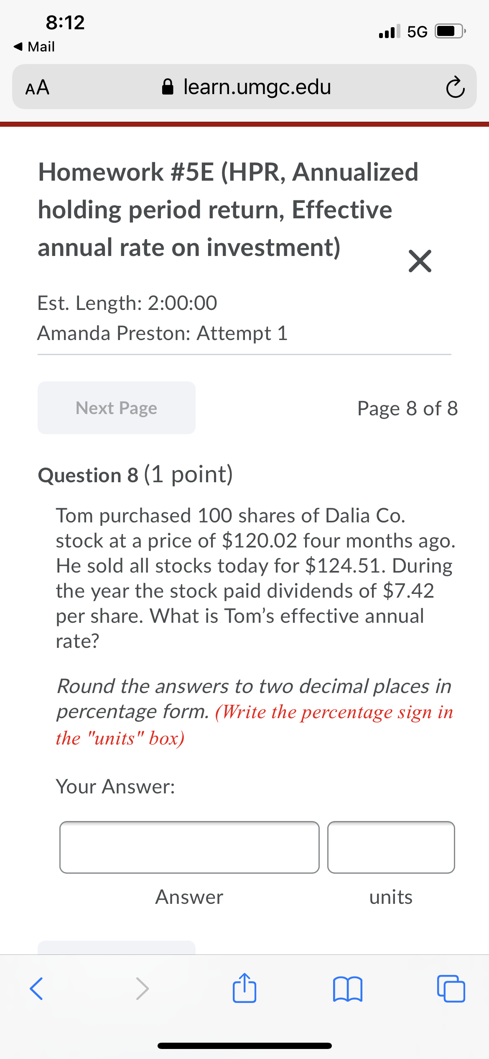Tap the 5G indicator in status bar
Viewport: 489px width, 1059px height.
pyautogui.click(x=417, y=30)
